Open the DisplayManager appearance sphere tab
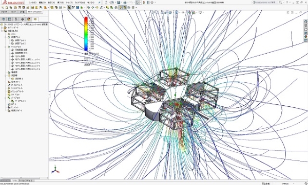The height and width of the screenshot is (185, 308). pyautogui.click(x=29, y=19)
